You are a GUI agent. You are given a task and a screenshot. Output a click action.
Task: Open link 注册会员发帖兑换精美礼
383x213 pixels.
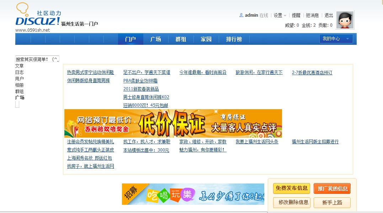[x=90, y=142]
